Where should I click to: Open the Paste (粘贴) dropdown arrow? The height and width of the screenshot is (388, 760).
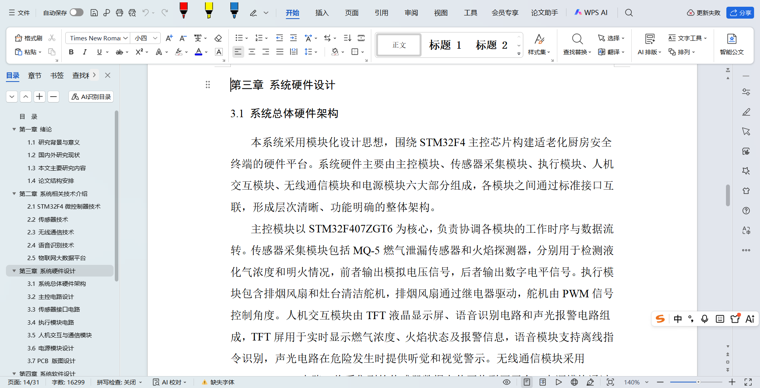pyautogui.click(x=40, y=52)
